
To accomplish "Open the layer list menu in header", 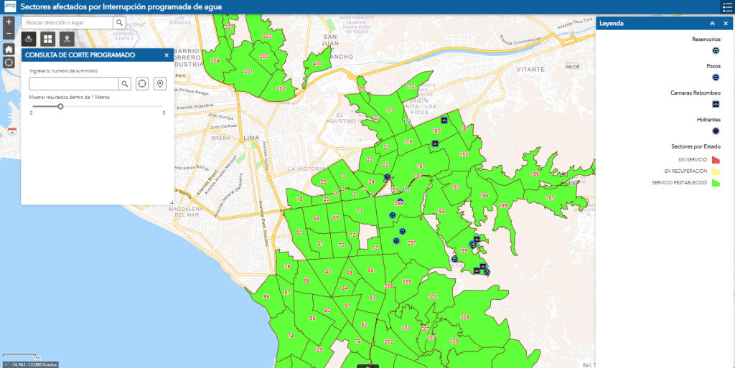I will 726,7.
